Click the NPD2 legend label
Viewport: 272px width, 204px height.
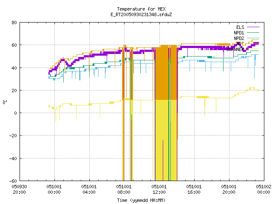tap(239, 38)
